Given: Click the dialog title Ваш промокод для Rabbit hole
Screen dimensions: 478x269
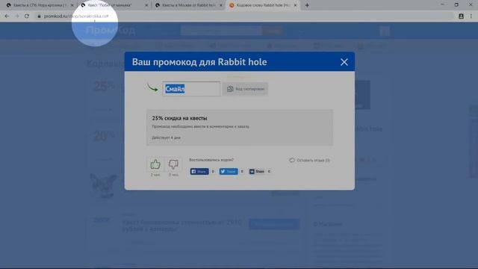Looking at the screenshot, I should click(x=199, y=62).
